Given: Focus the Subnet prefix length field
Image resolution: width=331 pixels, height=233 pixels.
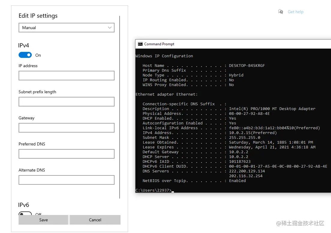Looking at the screenshot, I should click(x=67, y=102).
